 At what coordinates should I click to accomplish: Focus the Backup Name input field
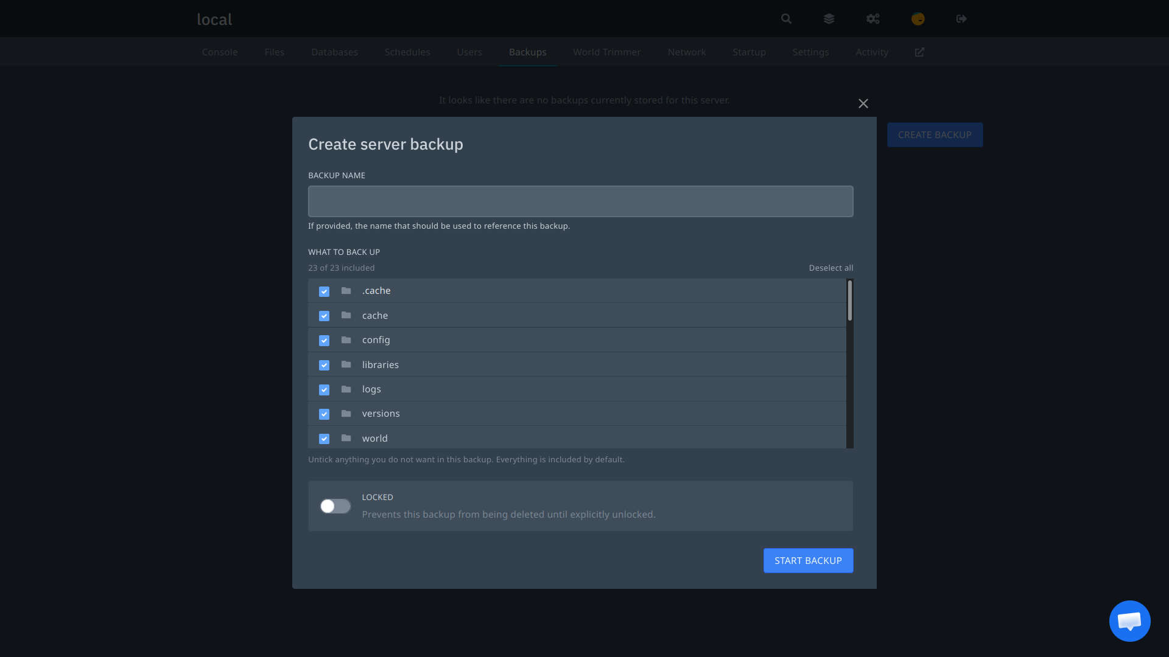coord(580,201)
